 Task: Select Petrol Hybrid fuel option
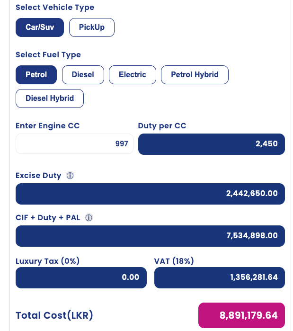point(195,75)
